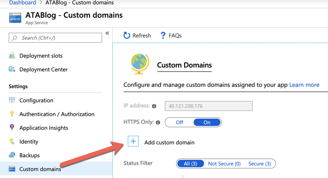The image size is (328, 178).
Task: Filter status by All (3)
Action: pos(190,163)
